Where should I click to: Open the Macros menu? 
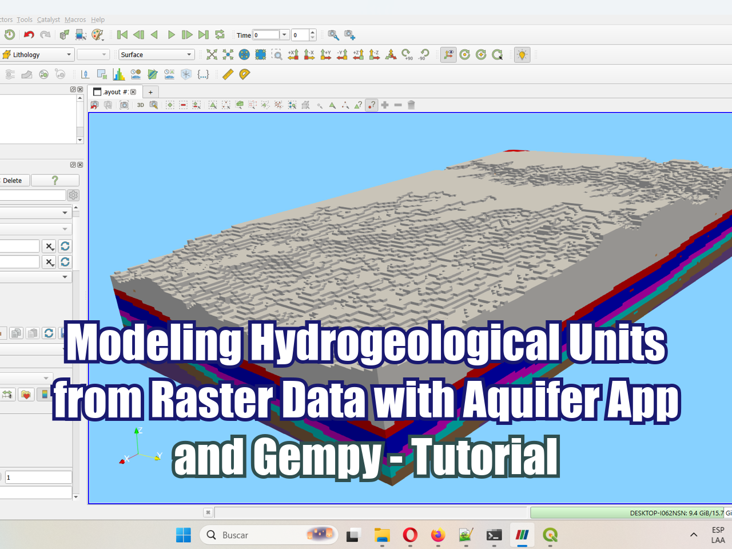coord(75,19)
